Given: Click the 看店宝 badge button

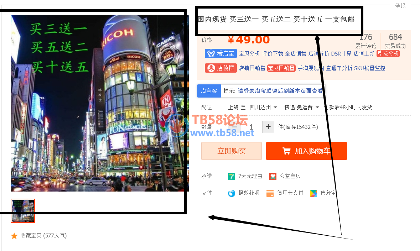Looking at the screenshot, I should point(221,53).
